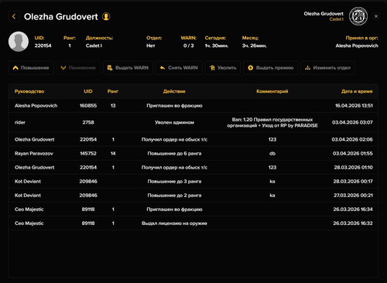Click the Уволить fire button
The height and width of the screenshot is (283, 387).
(x=223, y=68)
